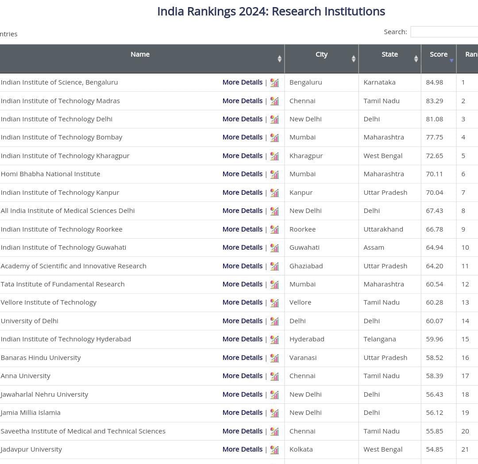Show More Details for IIT Bombay
The height and width of the screenshot is (464, 478).
[243, 137]
